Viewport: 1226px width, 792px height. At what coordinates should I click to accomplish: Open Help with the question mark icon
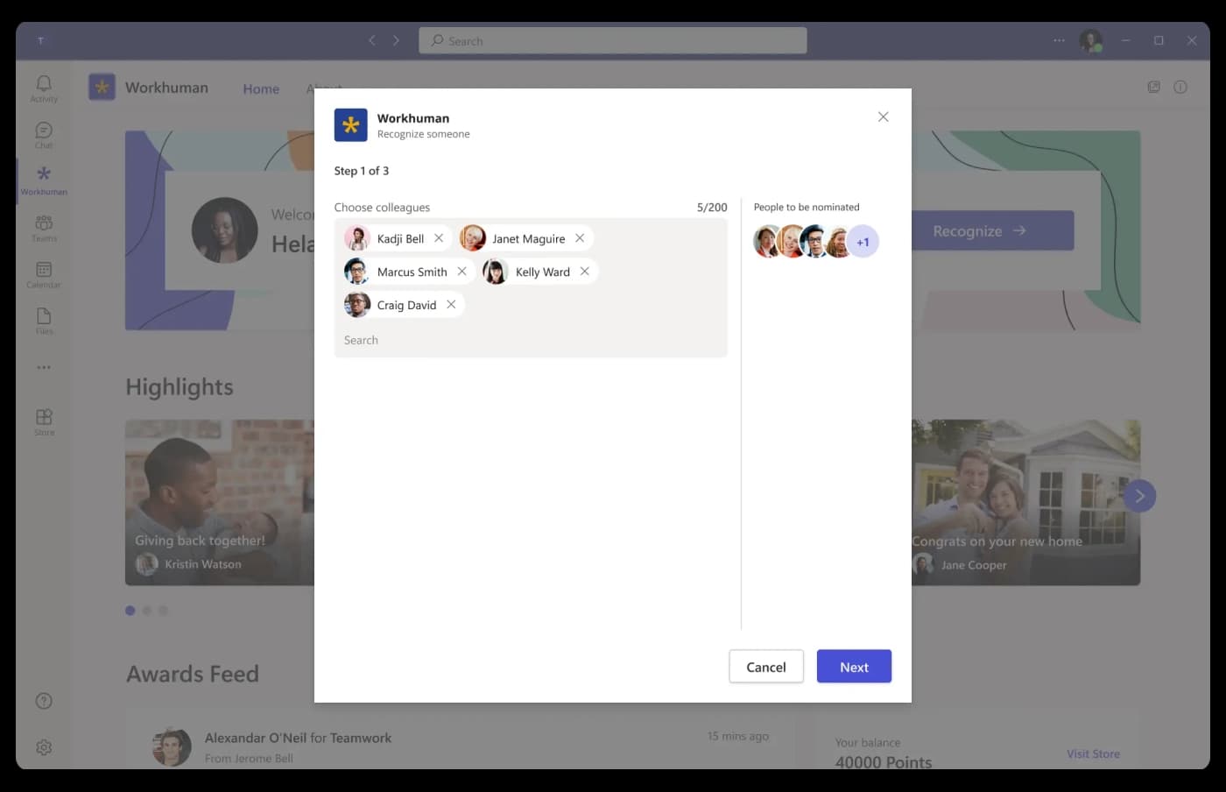point(43,700)
